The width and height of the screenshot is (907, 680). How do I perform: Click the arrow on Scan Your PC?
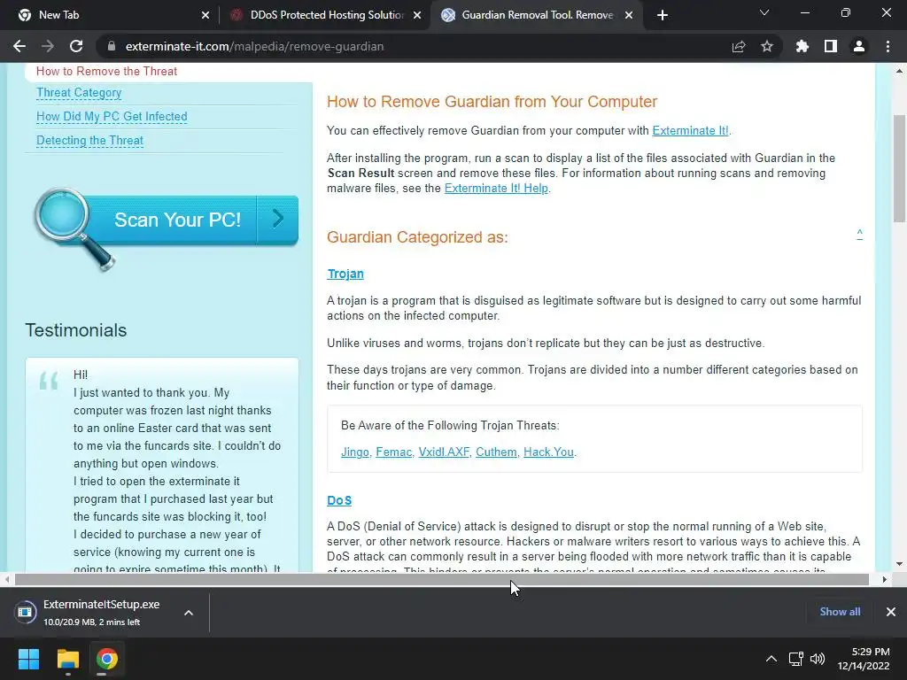pos(277,219)
